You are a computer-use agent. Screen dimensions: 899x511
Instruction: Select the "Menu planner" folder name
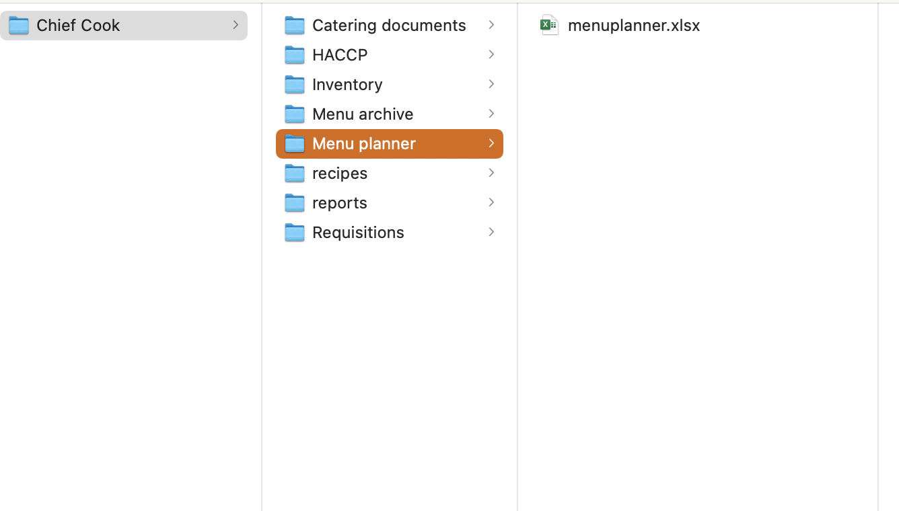tap(364, 144)
